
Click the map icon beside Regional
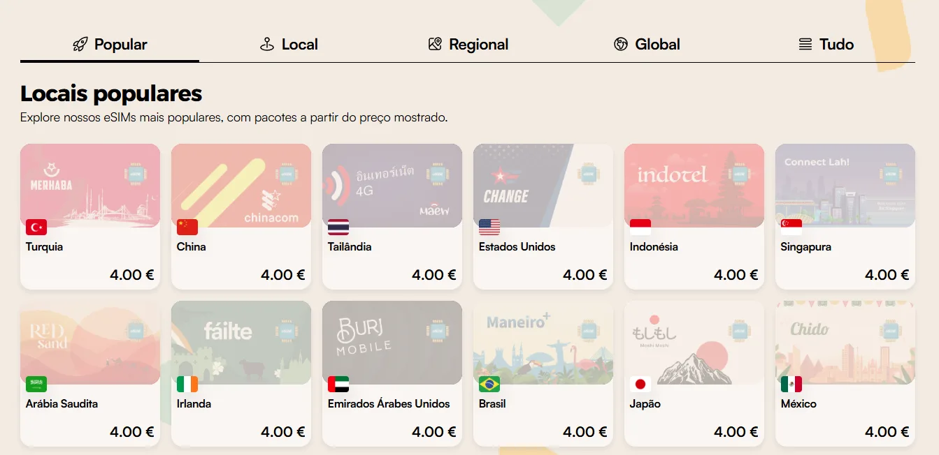(x=435, y=45)
